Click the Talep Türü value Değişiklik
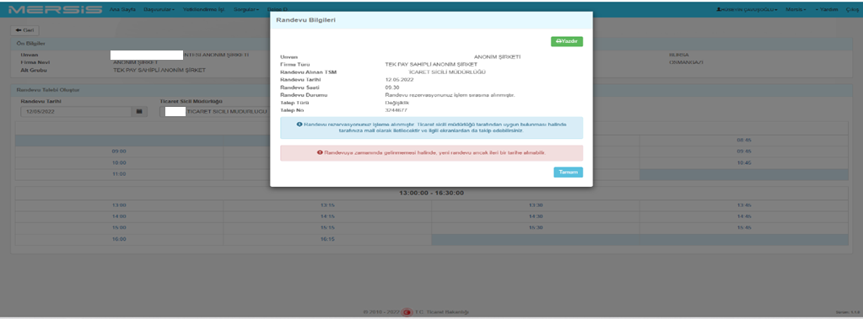The image size is (863, 319). coord(397,103)
